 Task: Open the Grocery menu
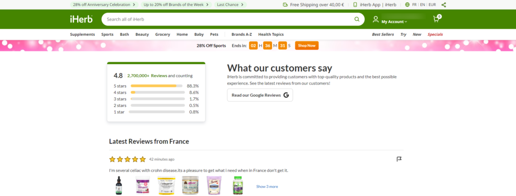pos(163,34)
